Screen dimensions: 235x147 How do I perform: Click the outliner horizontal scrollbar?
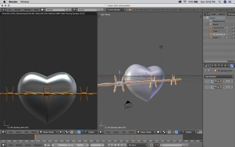(x=216, y=61)
